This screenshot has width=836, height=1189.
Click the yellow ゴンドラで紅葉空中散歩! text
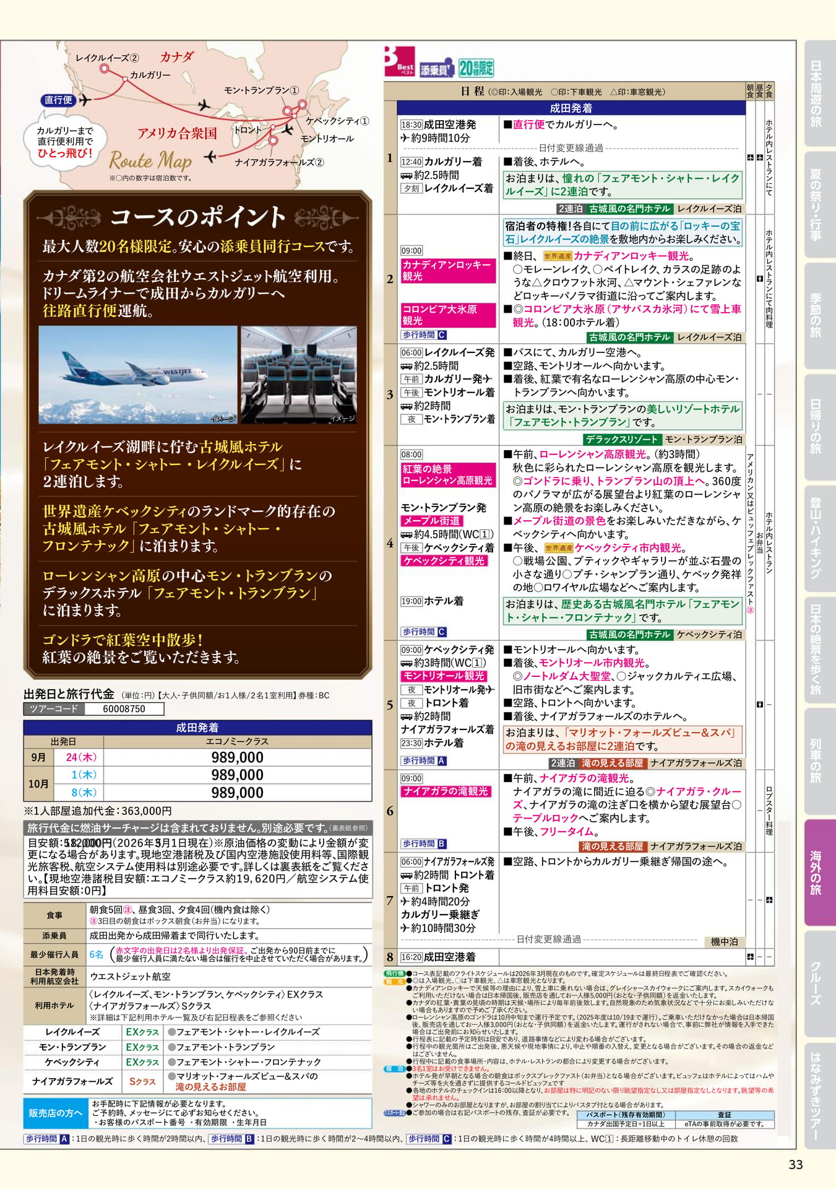123,640
